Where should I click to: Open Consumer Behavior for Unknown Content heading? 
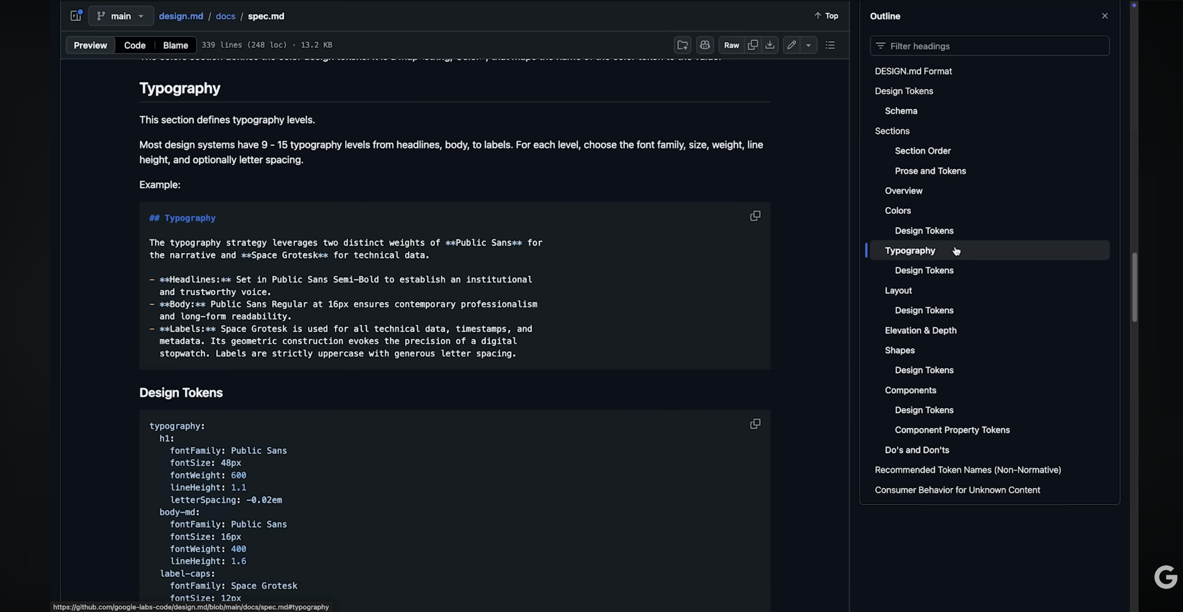[x=957, y=490]
